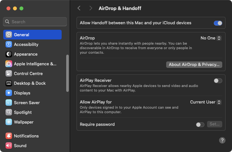Open Spotlight settings pane
232x152 pixels.
point(32,112)
